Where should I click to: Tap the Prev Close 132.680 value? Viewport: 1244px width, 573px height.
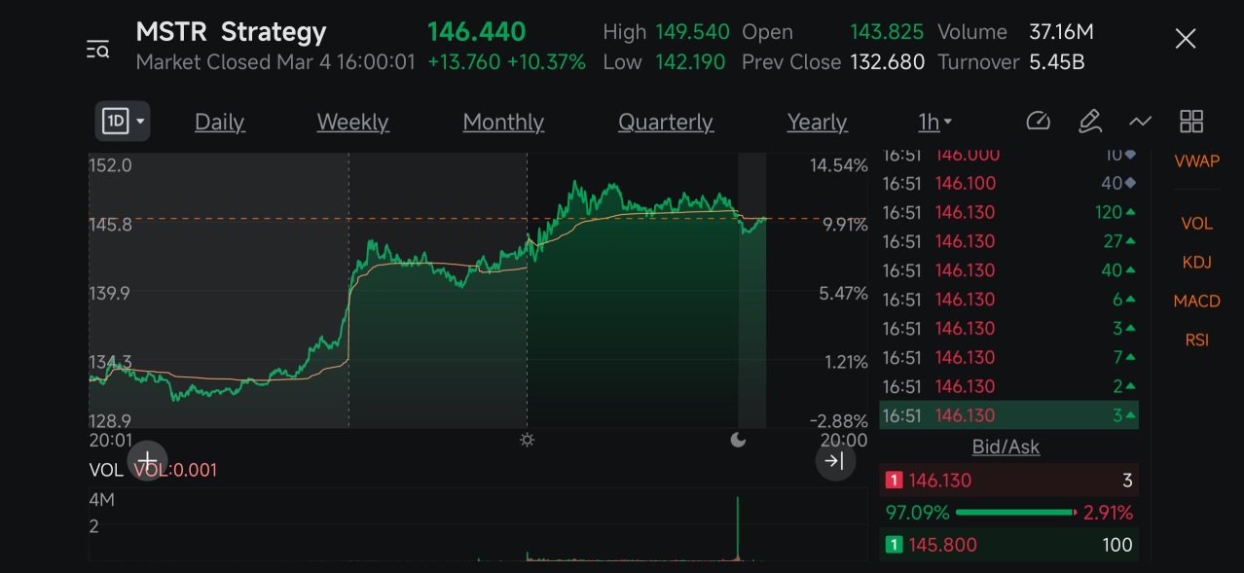[x=887, y=62]
